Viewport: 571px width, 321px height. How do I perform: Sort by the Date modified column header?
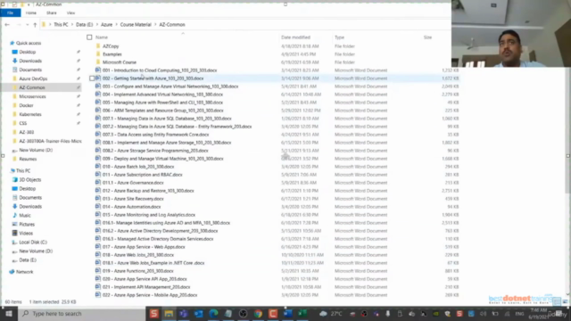[295, 37]
